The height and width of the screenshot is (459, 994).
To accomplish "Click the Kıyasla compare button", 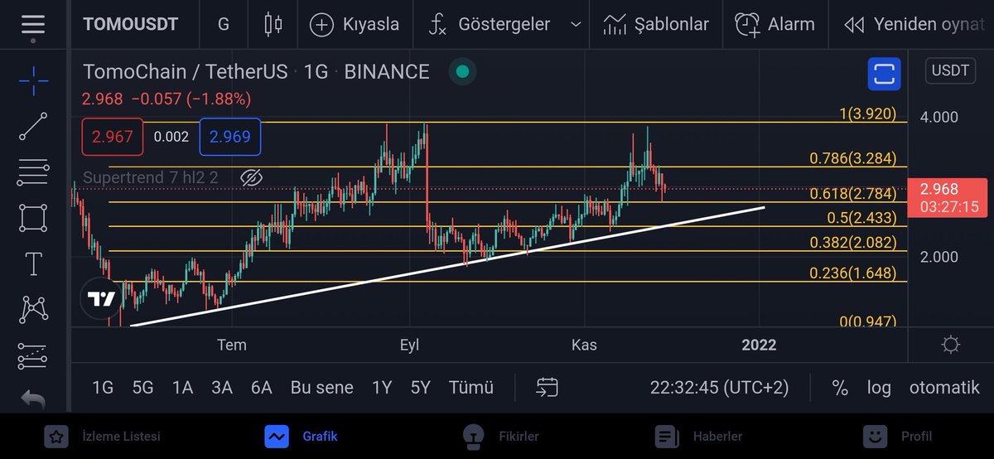I will (x=354, y=24).
